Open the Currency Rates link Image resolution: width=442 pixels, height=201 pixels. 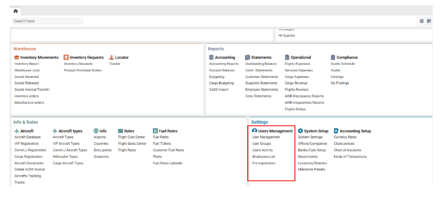(x=345, y=137)
